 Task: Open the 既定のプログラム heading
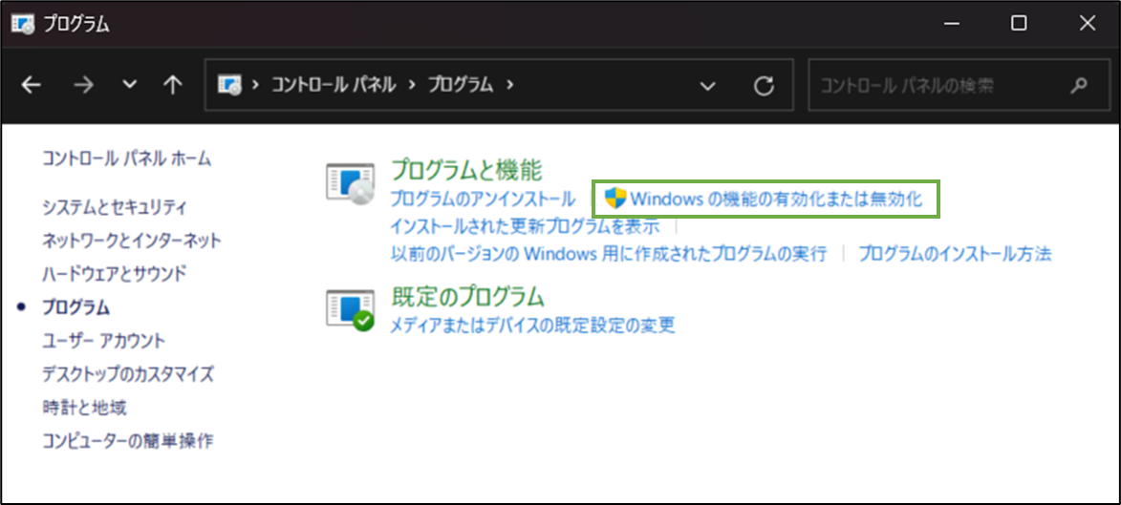[x=468, y=296]
